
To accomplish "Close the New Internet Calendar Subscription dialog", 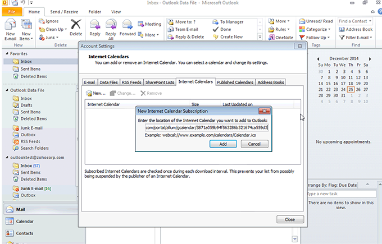I will [x=265, y=111].
